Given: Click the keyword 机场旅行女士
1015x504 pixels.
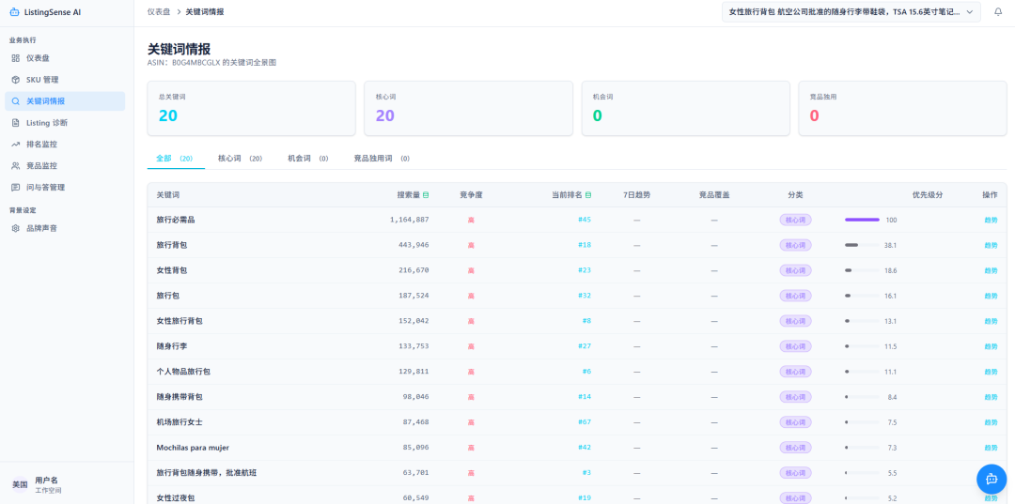Looking at the screenshot, I should tap(180, 422).
